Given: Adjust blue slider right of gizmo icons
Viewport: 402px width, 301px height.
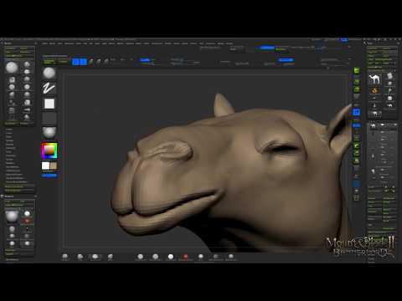Looking at the screenshot, I should click(x=146, y=60).
